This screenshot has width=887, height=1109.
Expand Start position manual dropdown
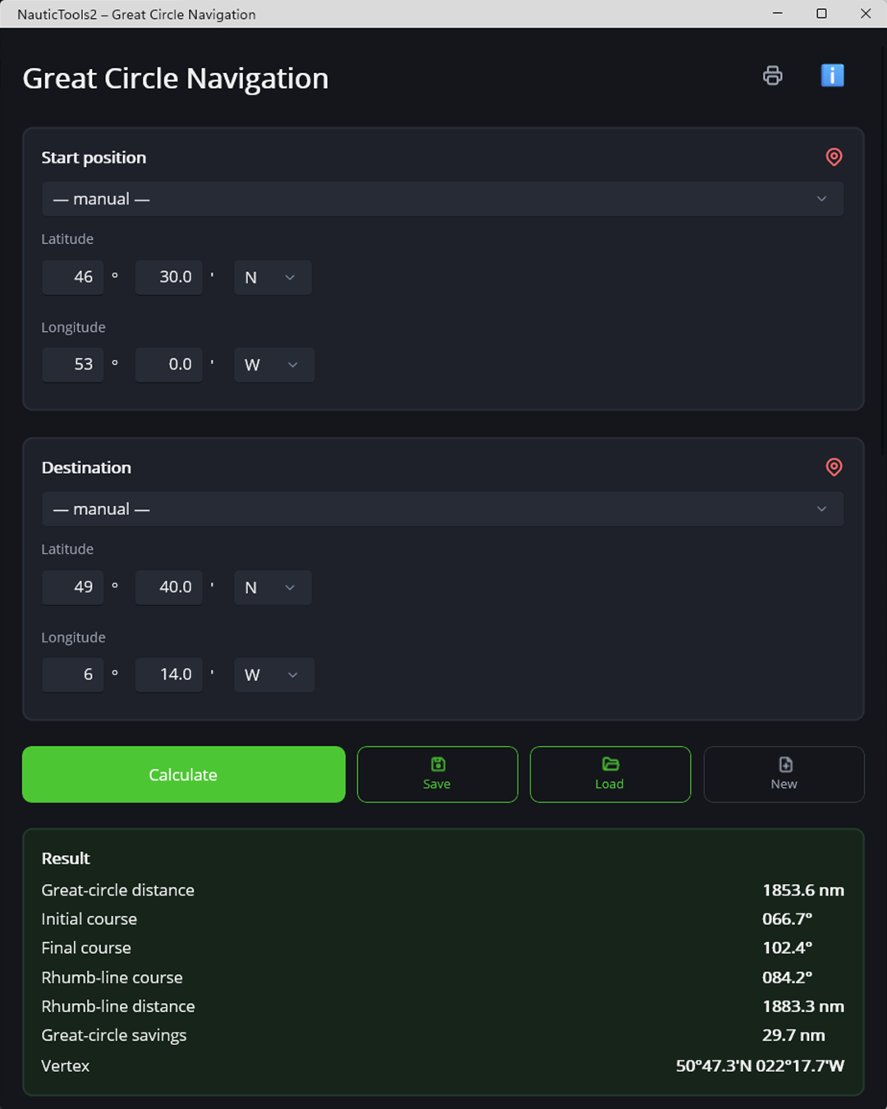pyautogui.click(x=443, y=199)
